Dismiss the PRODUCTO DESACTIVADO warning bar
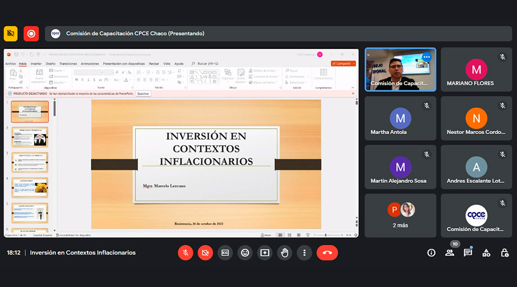 pos(353,94)
